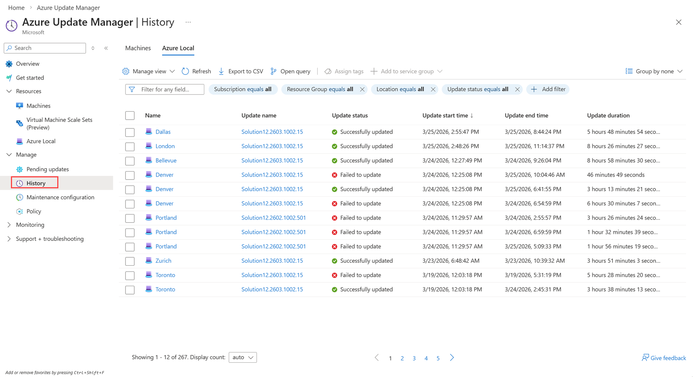Click Assign tags in the toolbar
The image size is (693, 377).
pyautogui.click(x=344, y=71)
